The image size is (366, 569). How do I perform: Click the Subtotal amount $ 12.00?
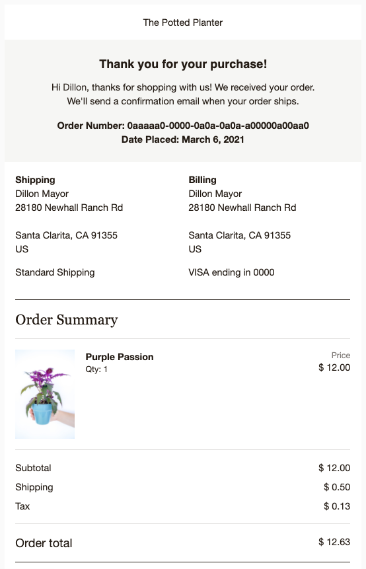coord(334,468)
